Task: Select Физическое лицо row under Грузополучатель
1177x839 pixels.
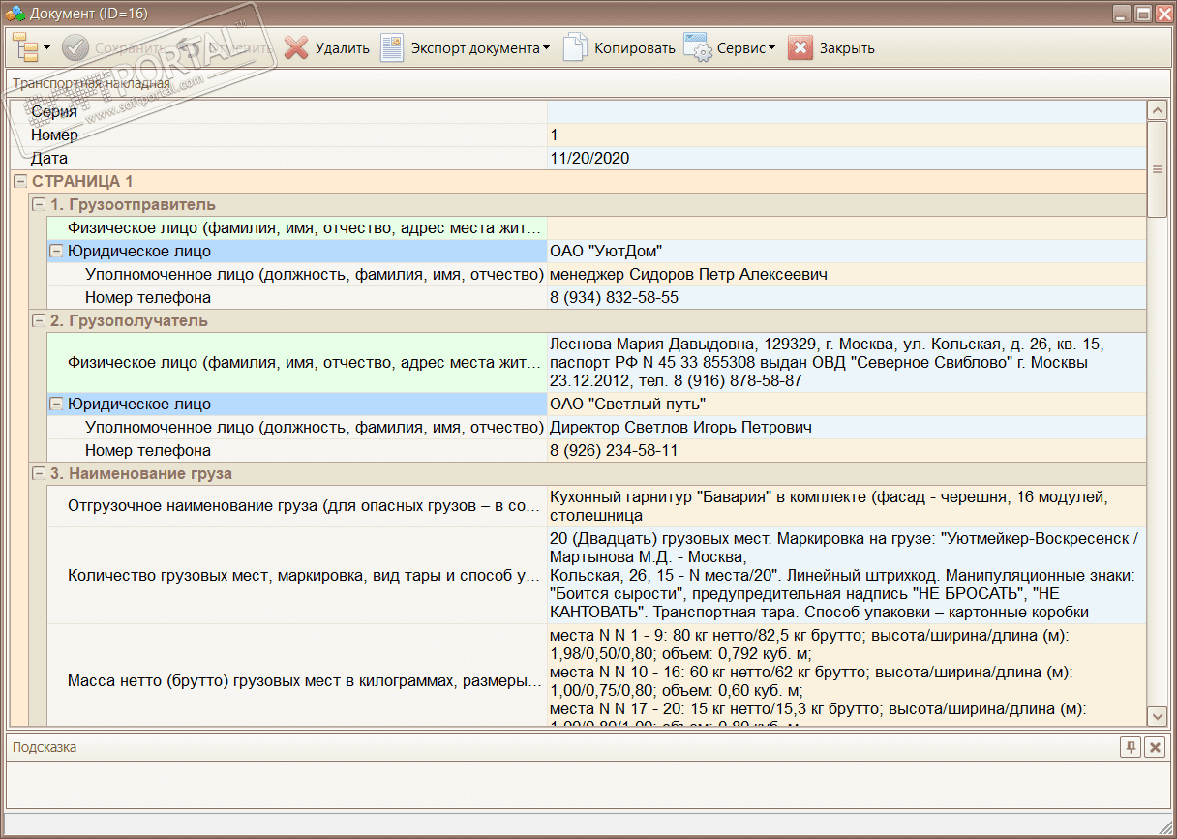Action: tap(304, 363)
